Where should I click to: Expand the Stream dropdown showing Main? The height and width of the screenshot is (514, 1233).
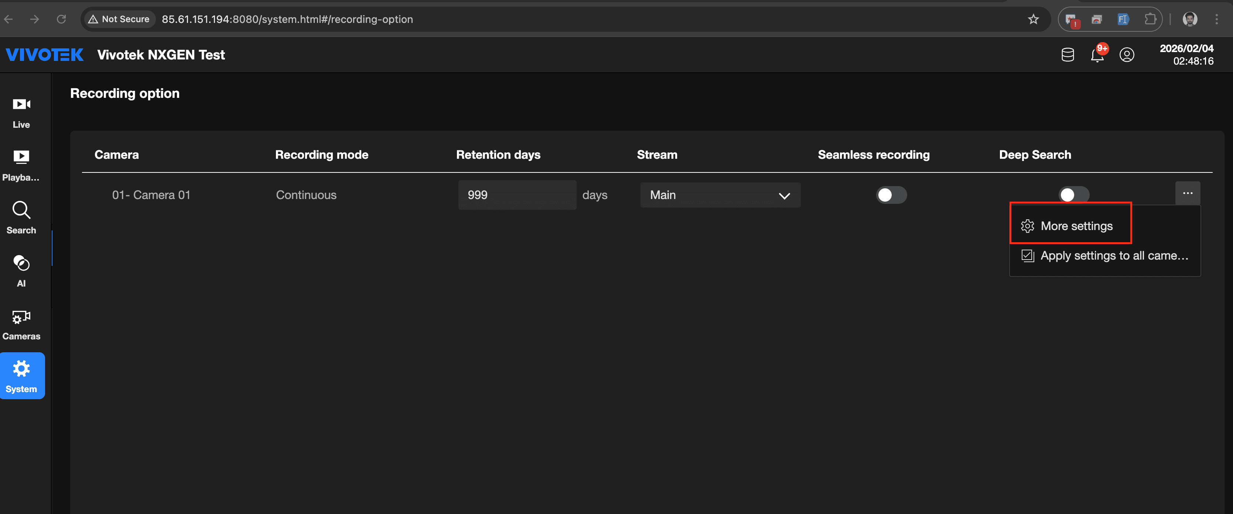[x=720, y=195]
